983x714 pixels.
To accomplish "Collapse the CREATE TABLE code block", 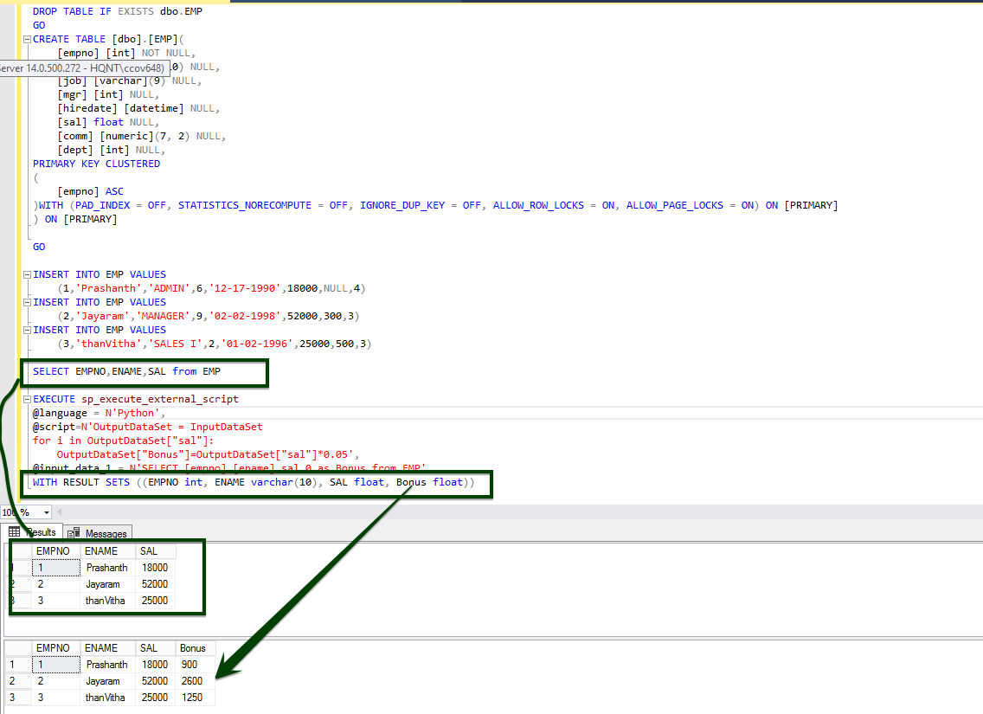I will point(28,39).
